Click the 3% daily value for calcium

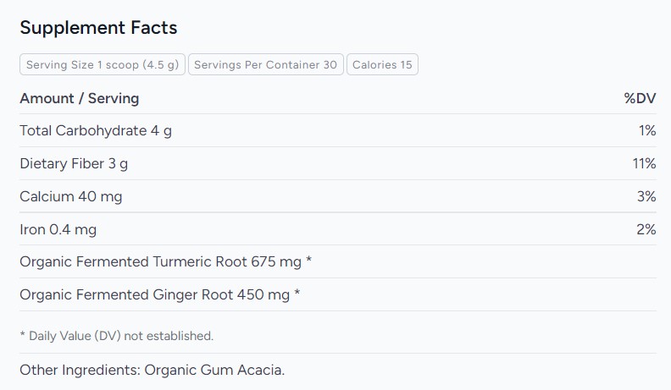(646, 196)
